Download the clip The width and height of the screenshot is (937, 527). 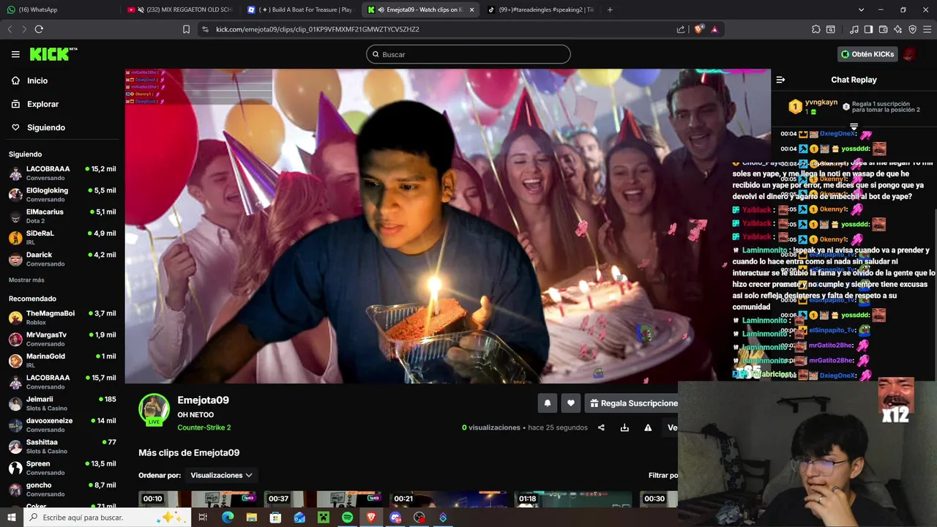(x=624, y=427)
